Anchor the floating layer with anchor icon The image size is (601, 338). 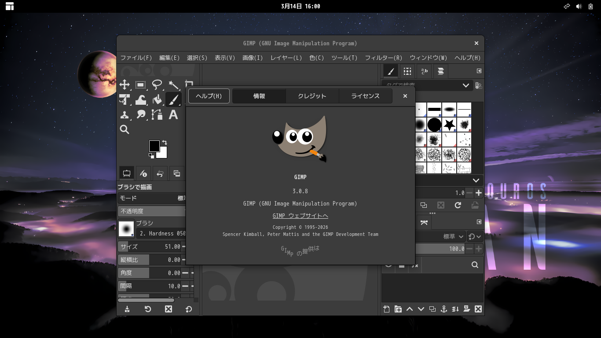tap(444, 309)
